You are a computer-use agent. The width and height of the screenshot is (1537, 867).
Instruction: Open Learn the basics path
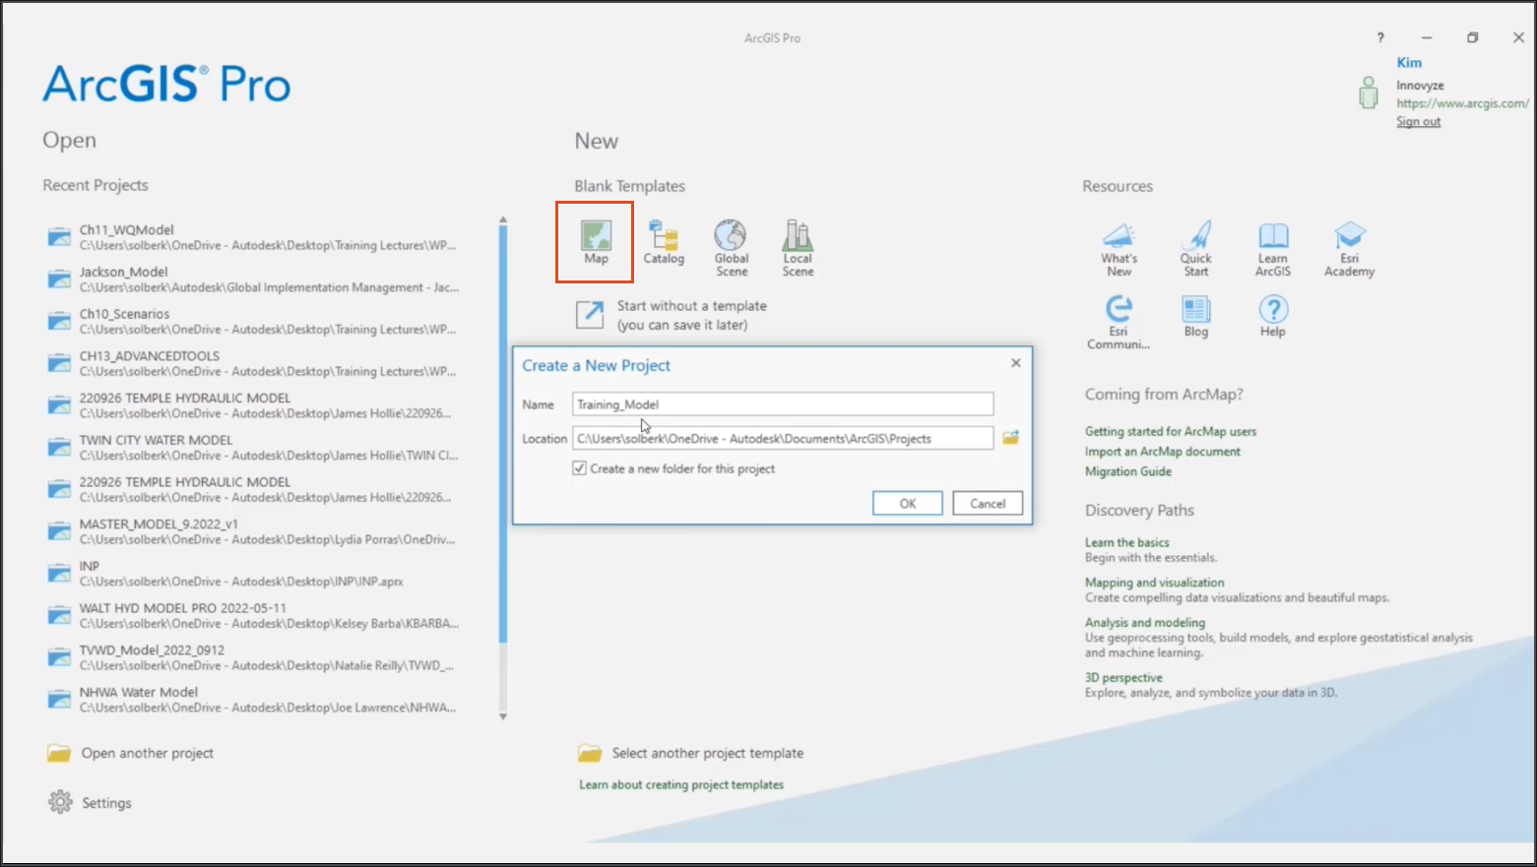click(x=1126, y=542)
